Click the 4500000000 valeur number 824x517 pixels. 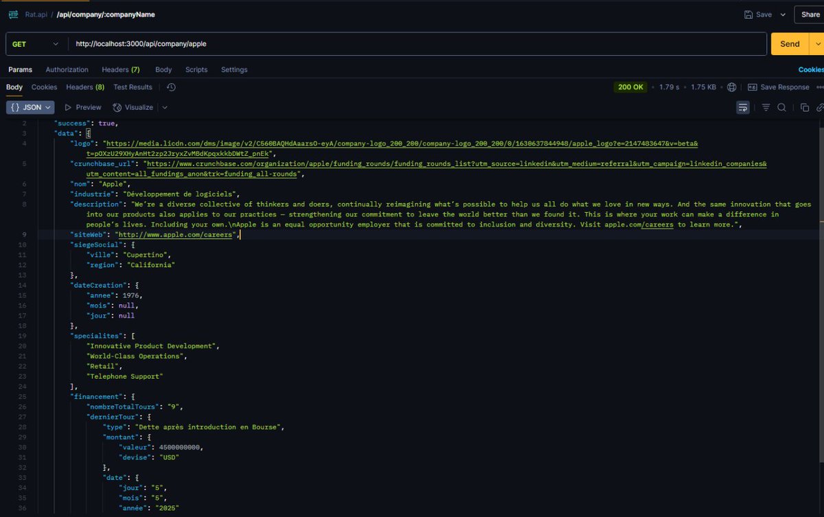pyautogui.click(x=181, y=447)
